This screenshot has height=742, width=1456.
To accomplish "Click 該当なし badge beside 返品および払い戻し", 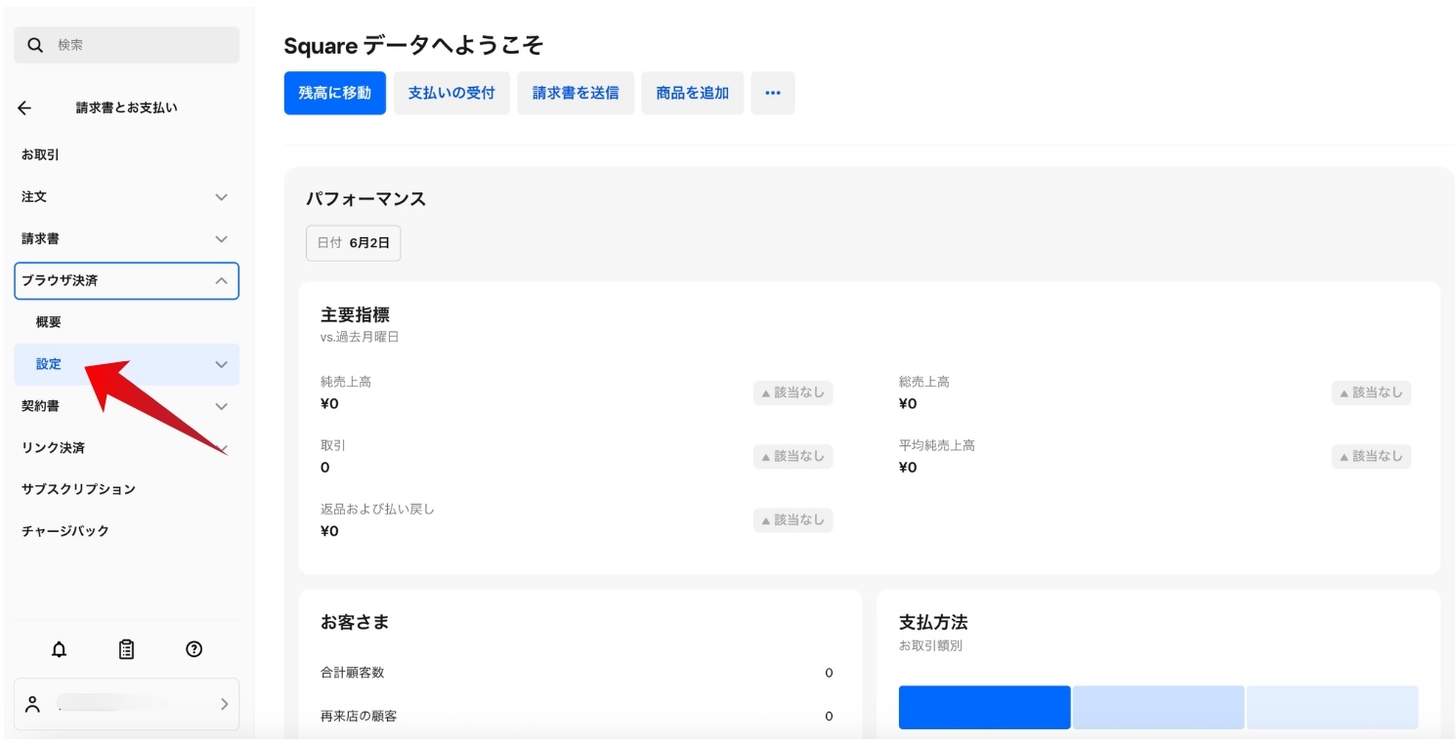I will [x=792, y=519].
